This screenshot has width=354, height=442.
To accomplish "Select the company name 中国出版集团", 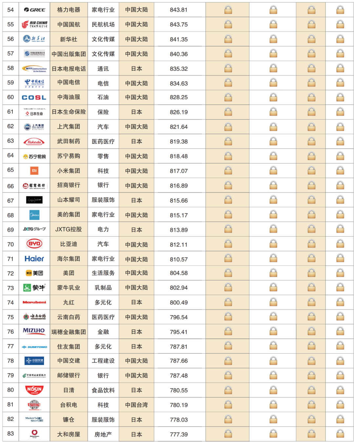I will coord(69,54).
